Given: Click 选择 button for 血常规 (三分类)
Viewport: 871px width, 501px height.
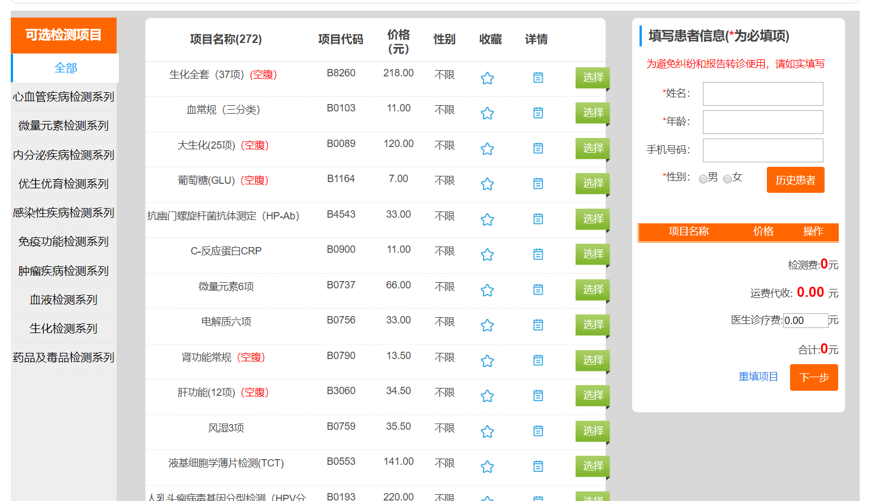Looking at the screenshot, I should pos(593,113).
